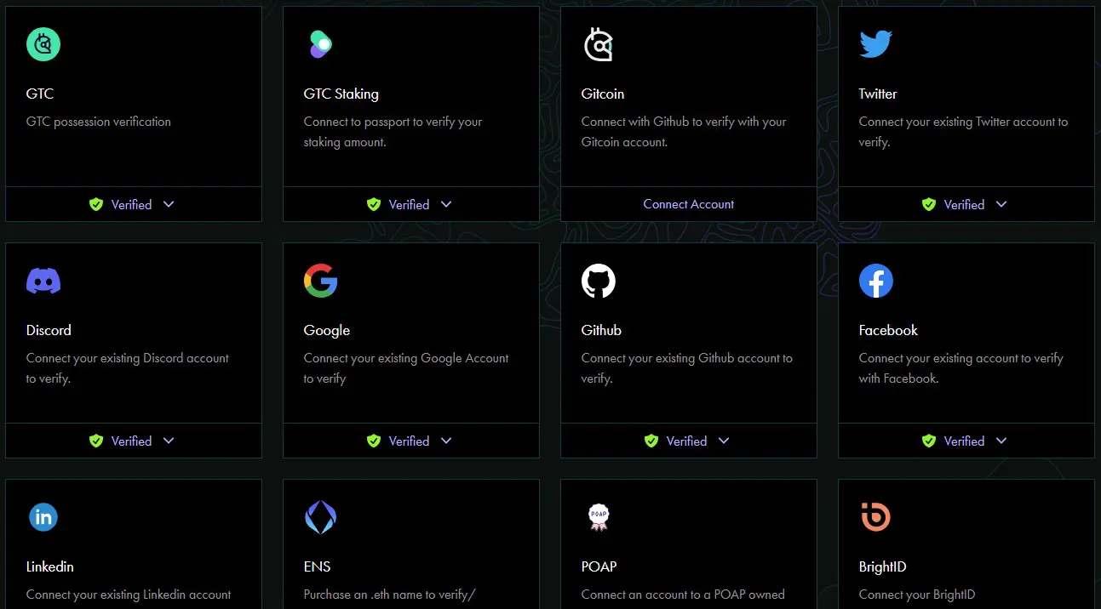The height and width of the screenshot is (609, 1101).
Task: Click Verified label on Google card
Action: click(409, 441)
